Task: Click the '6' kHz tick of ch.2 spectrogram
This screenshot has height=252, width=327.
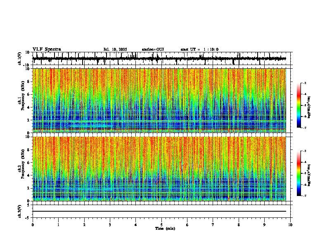Action: (28, 163)
